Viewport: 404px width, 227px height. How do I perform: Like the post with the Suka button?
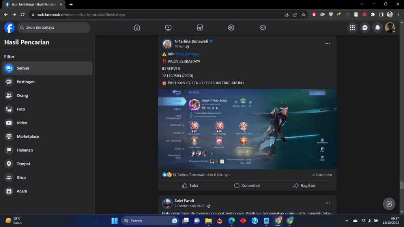pyautogui.click(x=190, y=186)
